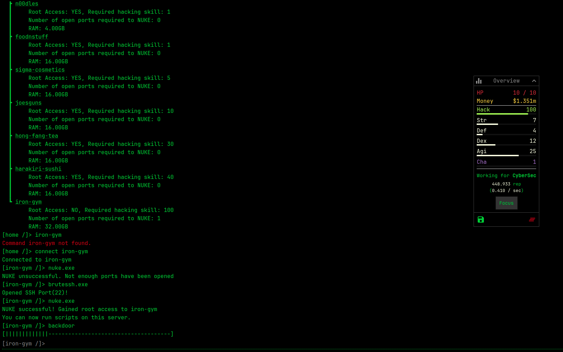Click "Command iron-gym not found." error

[x=46, y=243]
